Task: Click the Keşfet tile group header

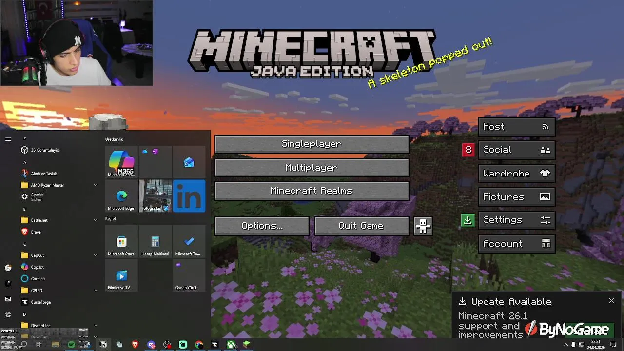Action: 111,219
